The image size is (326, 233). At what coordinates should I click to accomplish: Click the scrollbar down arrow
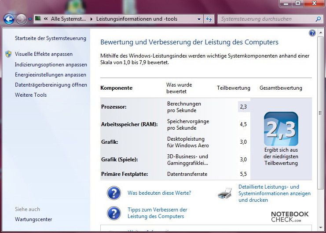321,228
